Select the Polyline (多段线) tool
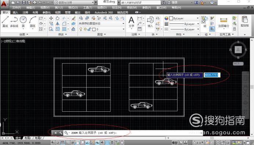 tap(14, 21)
